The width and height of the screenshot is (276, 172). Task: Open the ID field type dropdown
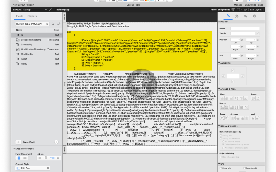pyautogui.click(x=61, y=35)
